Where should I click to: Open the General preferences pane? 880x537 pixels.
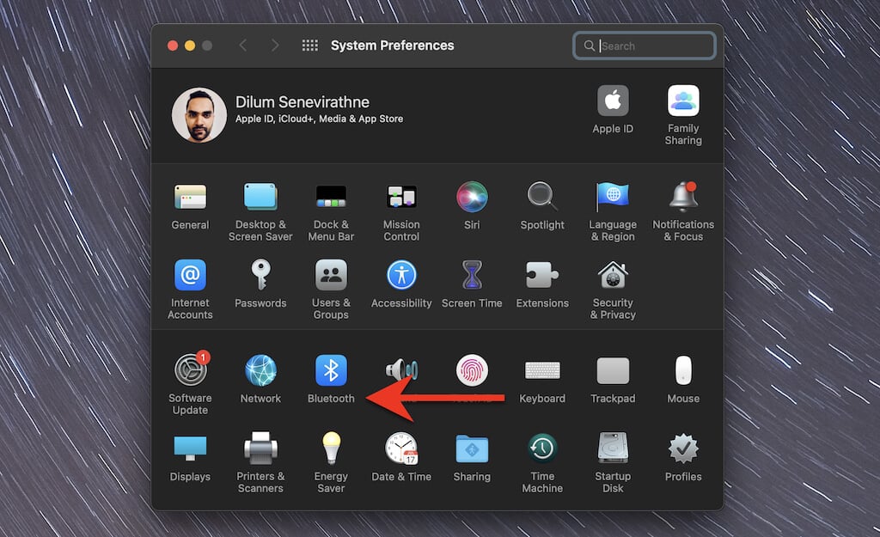point(190,198)
